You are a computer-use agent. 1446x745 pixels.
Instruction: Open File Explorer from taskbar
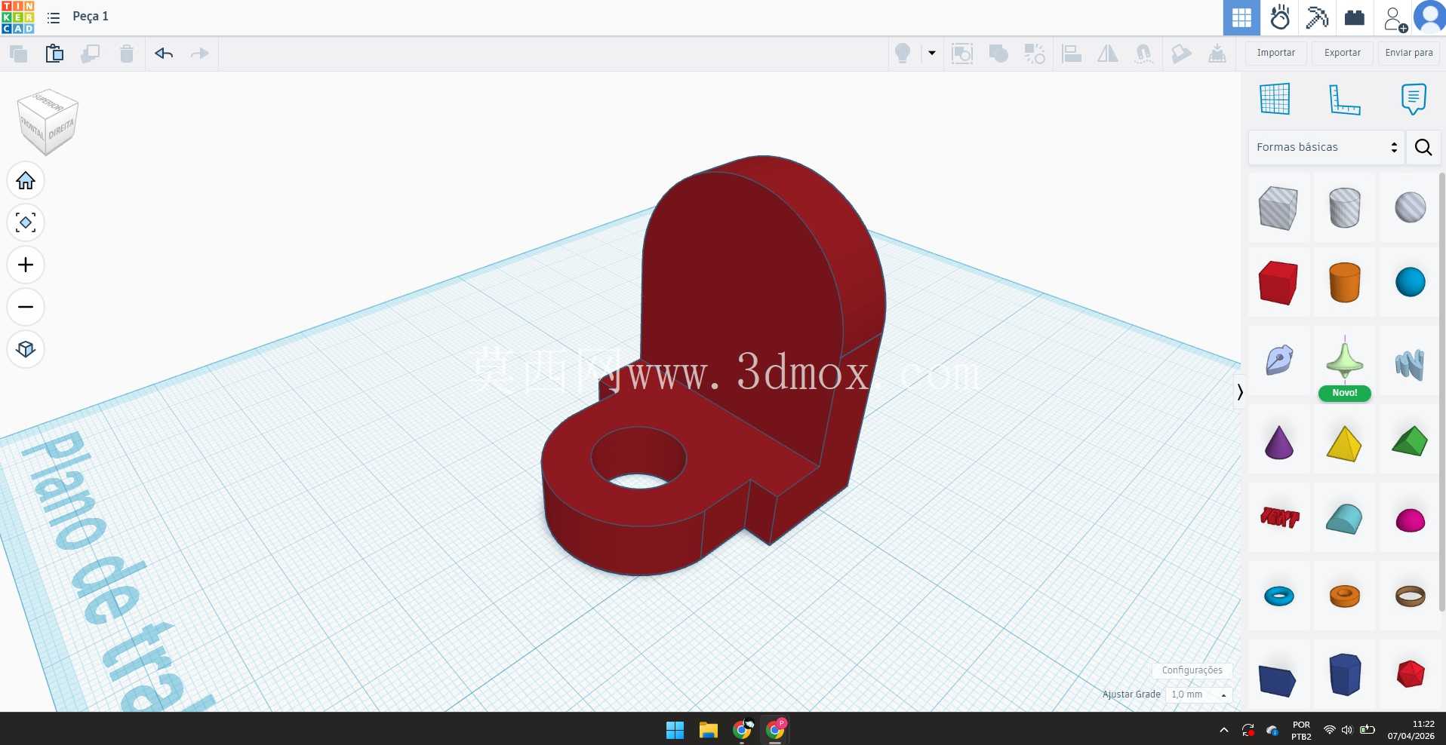pos(708,730)
